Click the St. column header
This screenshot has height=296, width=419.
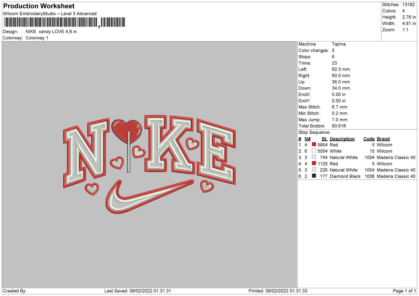point(324,139)
